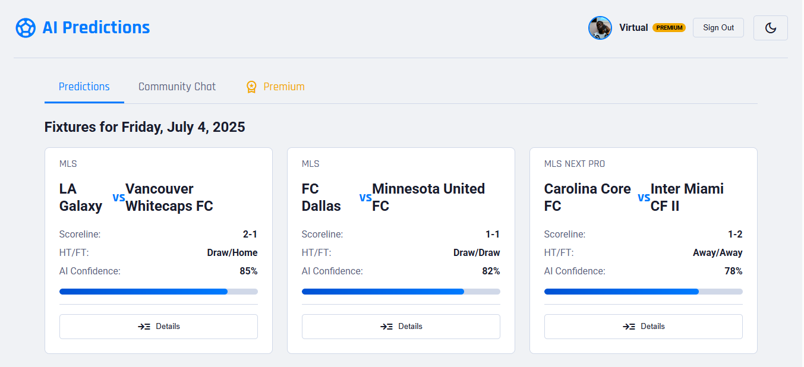
Task: Click the Vancouver Whitecaps FC team name
Action: [169, 197]
